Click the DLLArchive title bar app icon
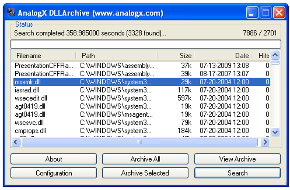 (11, 12)
